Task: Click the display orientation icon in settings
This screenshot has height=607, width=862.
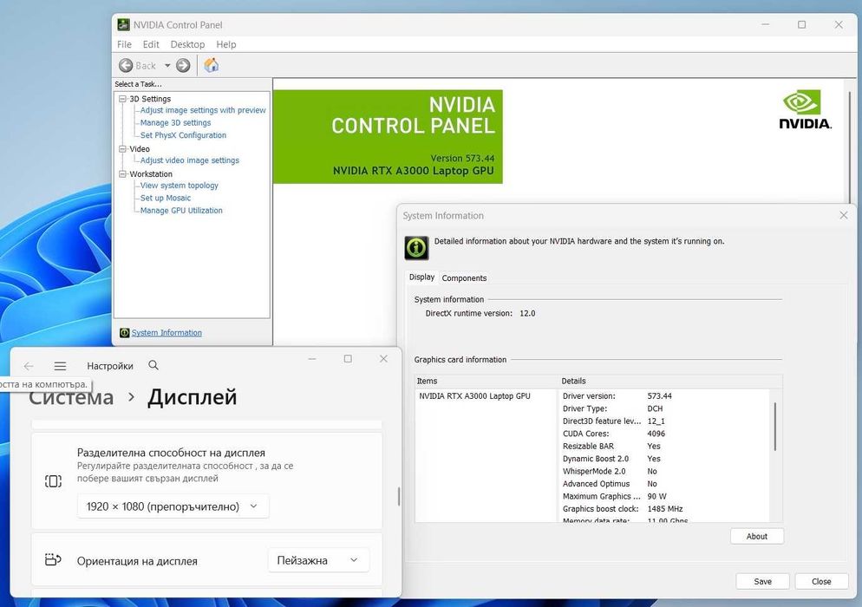Action: pos(53,559)
